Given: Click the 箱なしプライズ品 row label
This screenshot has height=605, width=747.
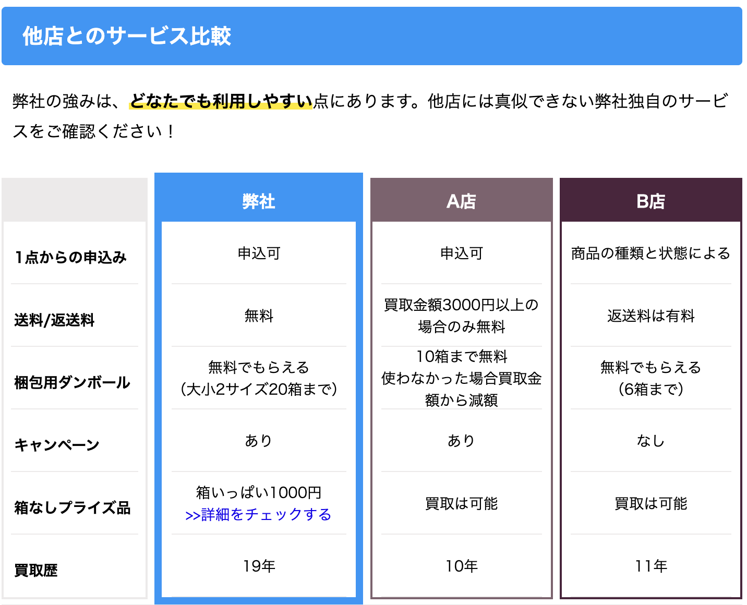Looking at the screenshot, I should tap(73, 507).
